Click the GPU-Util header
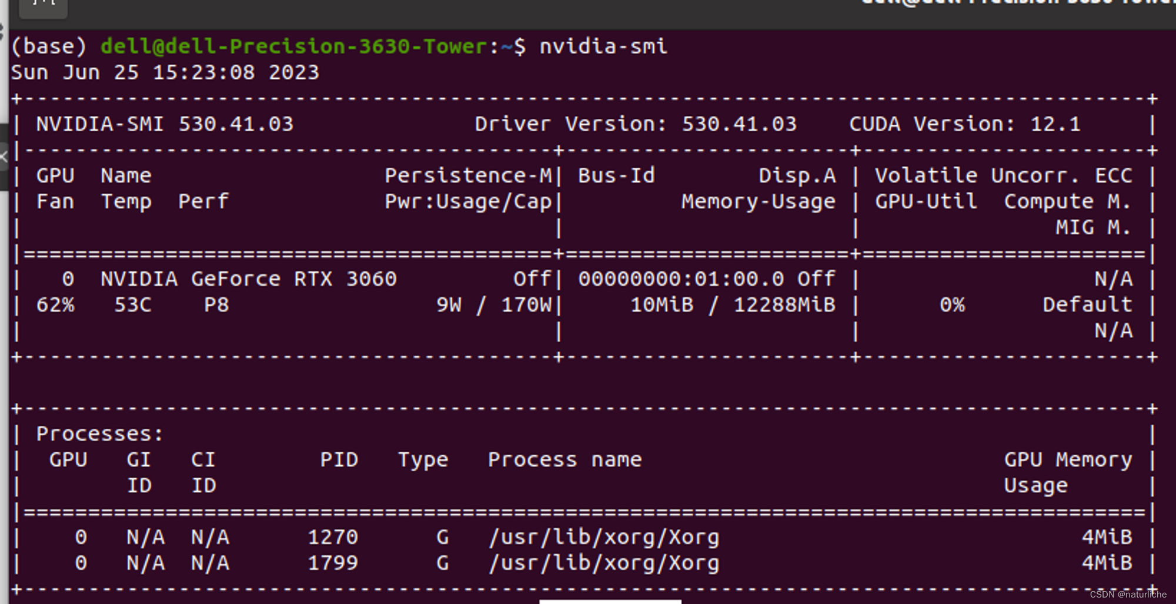1176x604 pixels. 926,202
